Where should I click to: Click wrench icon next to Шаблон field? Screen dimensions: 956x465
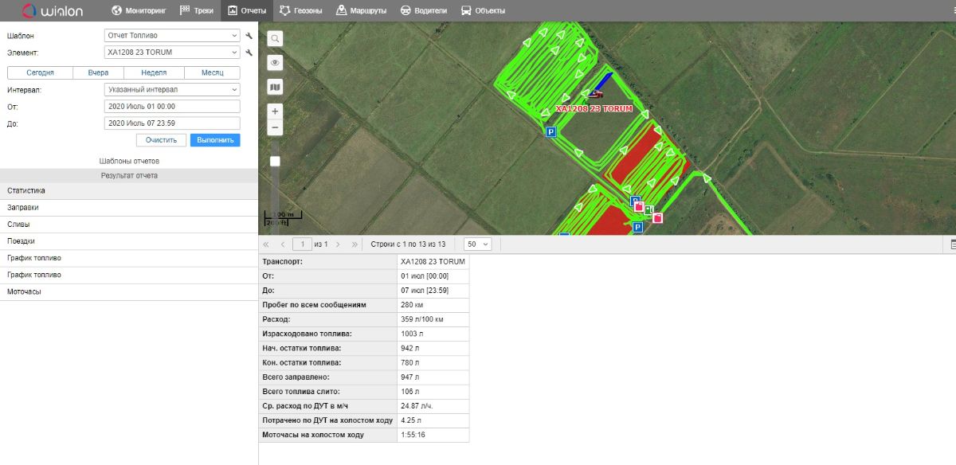pos(249,36)
